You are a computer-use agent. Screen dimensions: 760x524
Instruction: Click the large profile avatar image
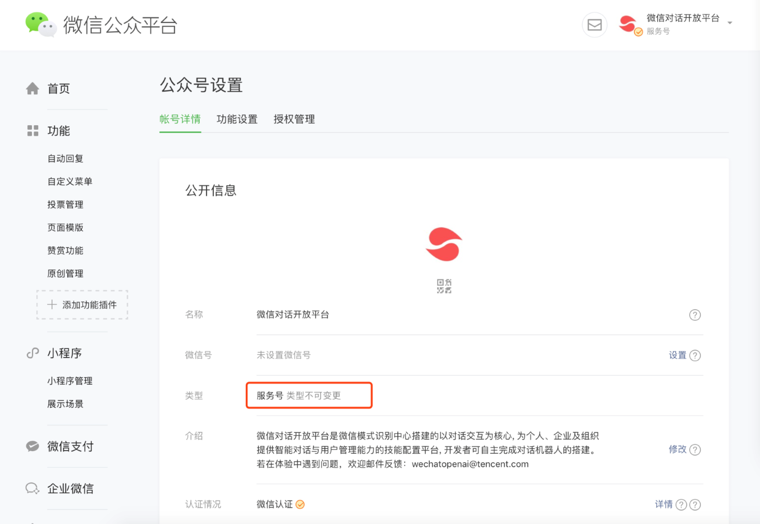444,244
